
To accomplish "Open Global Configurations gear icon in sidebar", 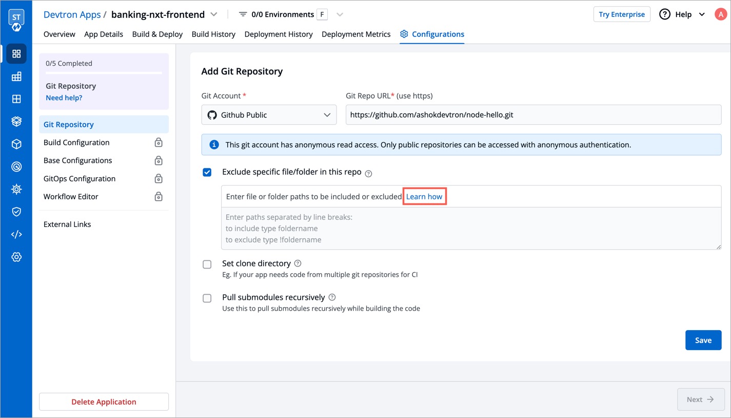I will 16,257.
